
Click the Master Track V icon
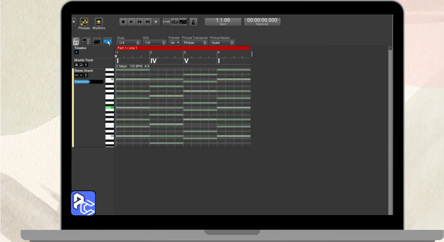86,65
